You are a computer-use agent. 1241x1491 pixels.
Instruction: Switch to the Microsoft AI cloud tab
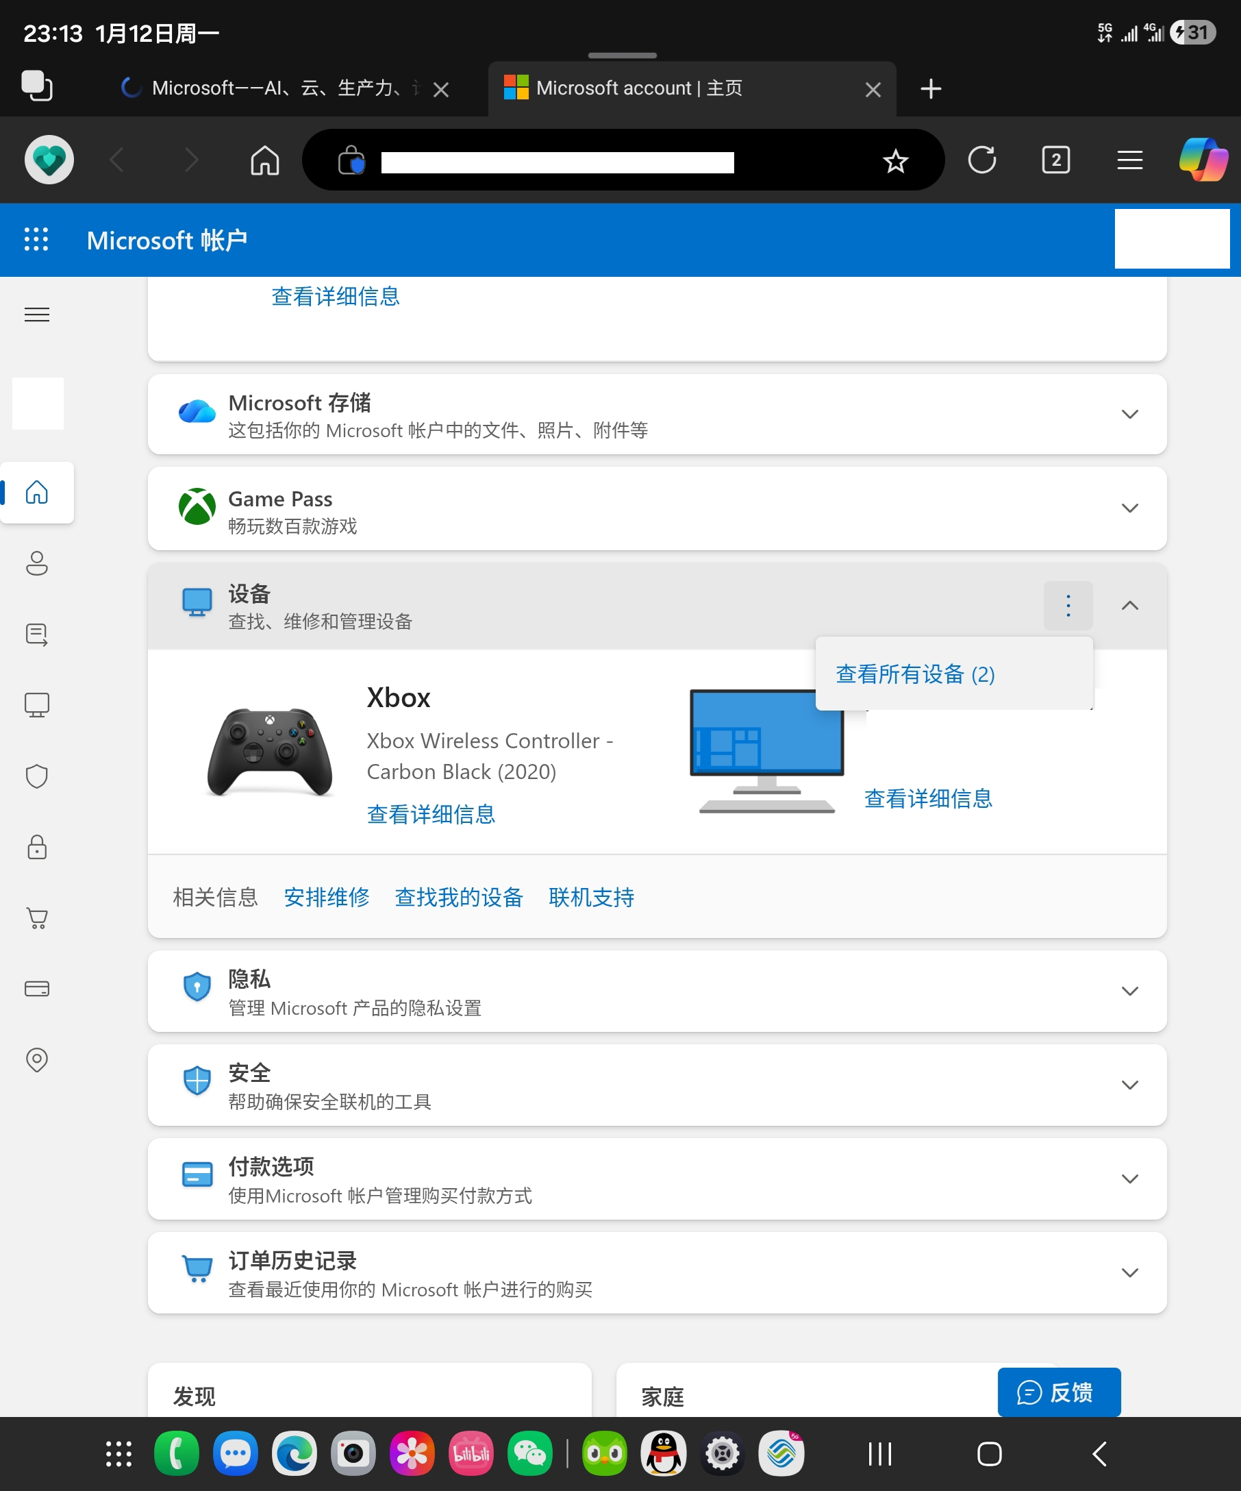coord(270,88)
